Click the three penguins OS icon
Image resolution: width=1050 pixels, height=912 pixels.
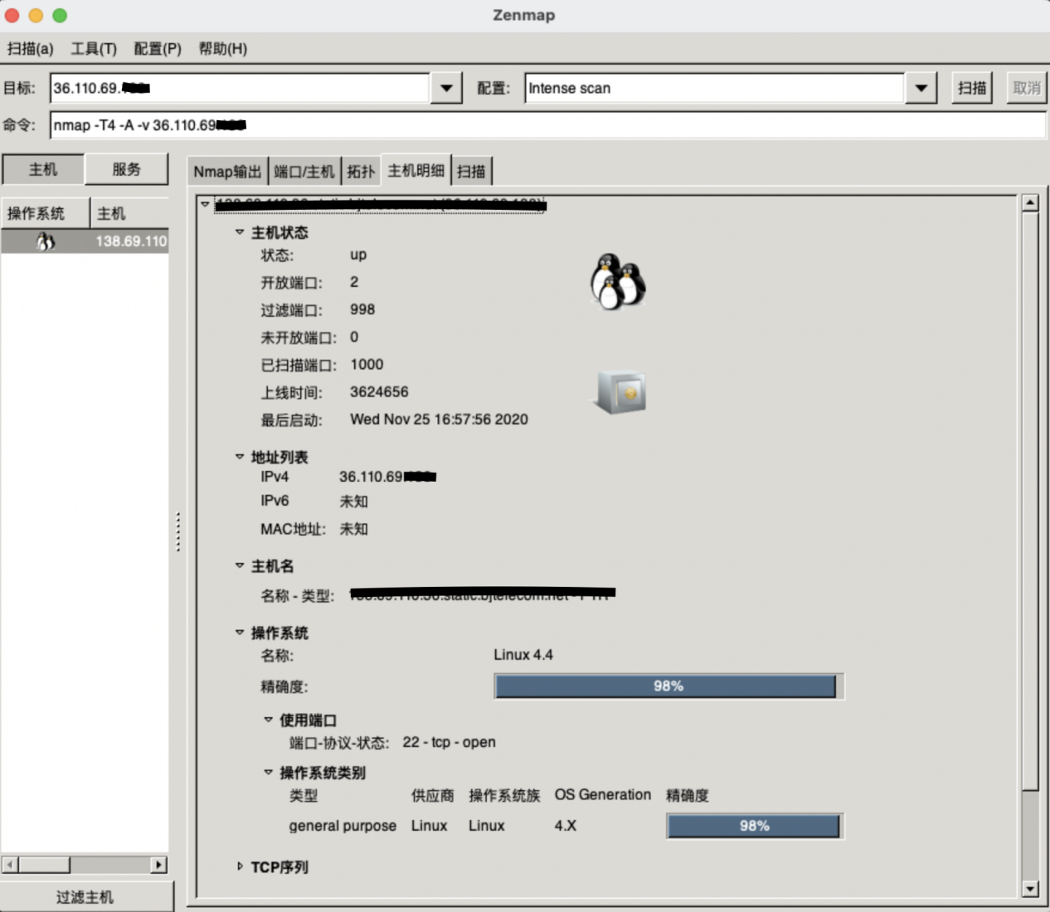(618, 282)
